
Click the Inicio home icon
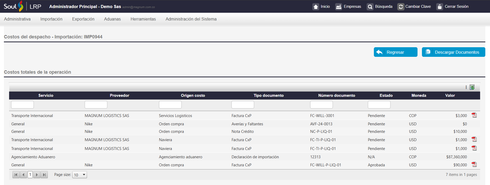315,7
